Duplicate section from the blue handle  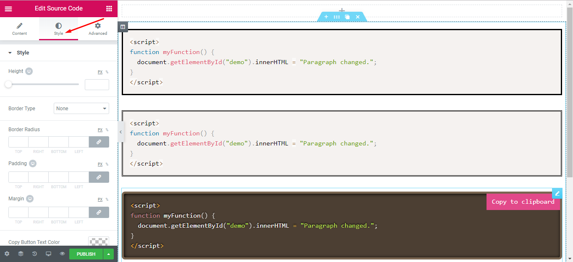(x=347, y=17)
